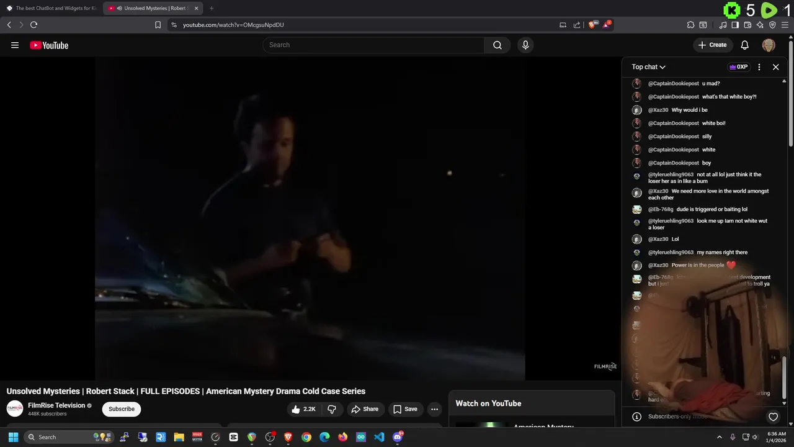Open YouTube notifications bell
Image resolution: width=794 pixels, height=447 pixels.
point(745,45)
